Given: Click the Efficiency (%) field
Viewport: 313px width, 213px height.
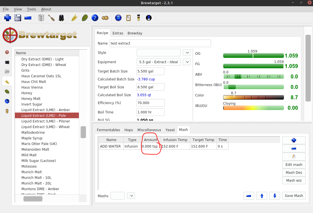Looking at the screenshot, I should [150, 103].
